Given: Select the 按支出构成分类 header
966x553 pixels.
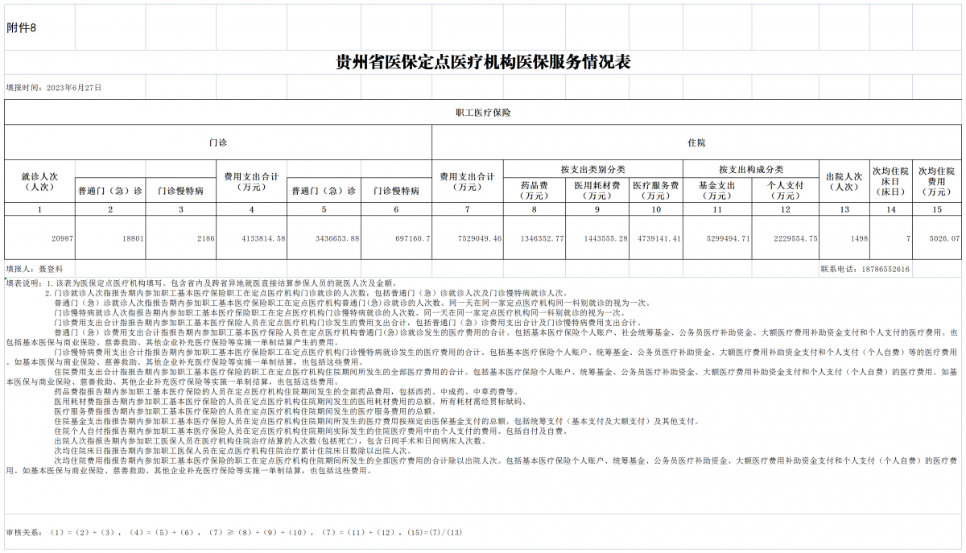Looking at the screenshot, I should (x=751, y=169).
